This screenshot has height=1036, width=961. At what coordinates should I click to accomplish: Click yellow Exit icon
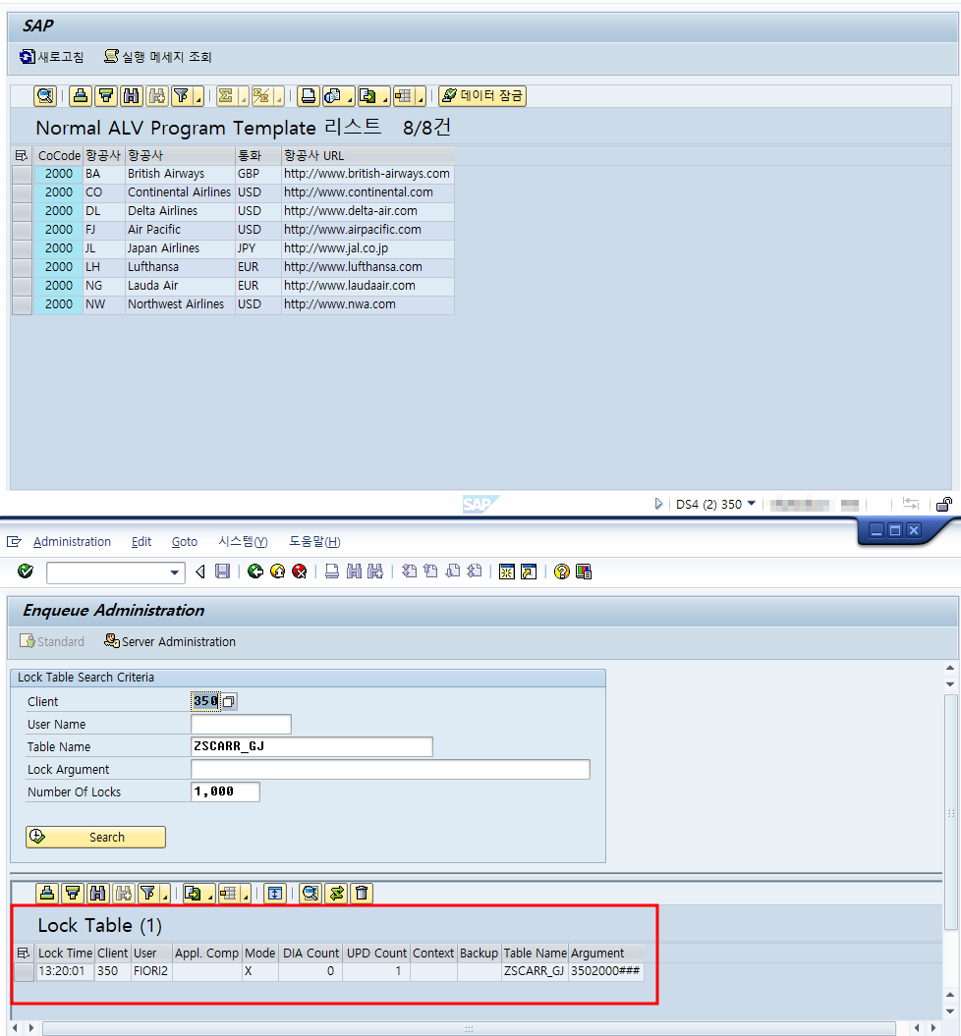coord(278,572)
